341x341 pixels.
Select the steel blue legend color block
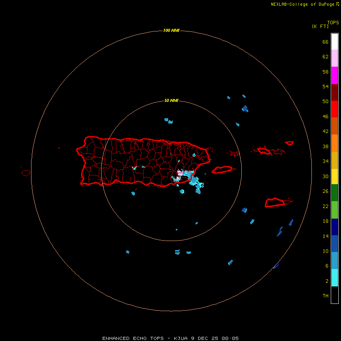(x=335, y=261)
